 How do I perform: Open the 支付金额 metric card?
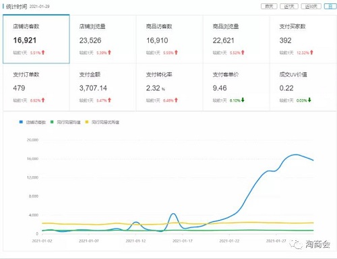pyautogui.click(x=102, y=87)
